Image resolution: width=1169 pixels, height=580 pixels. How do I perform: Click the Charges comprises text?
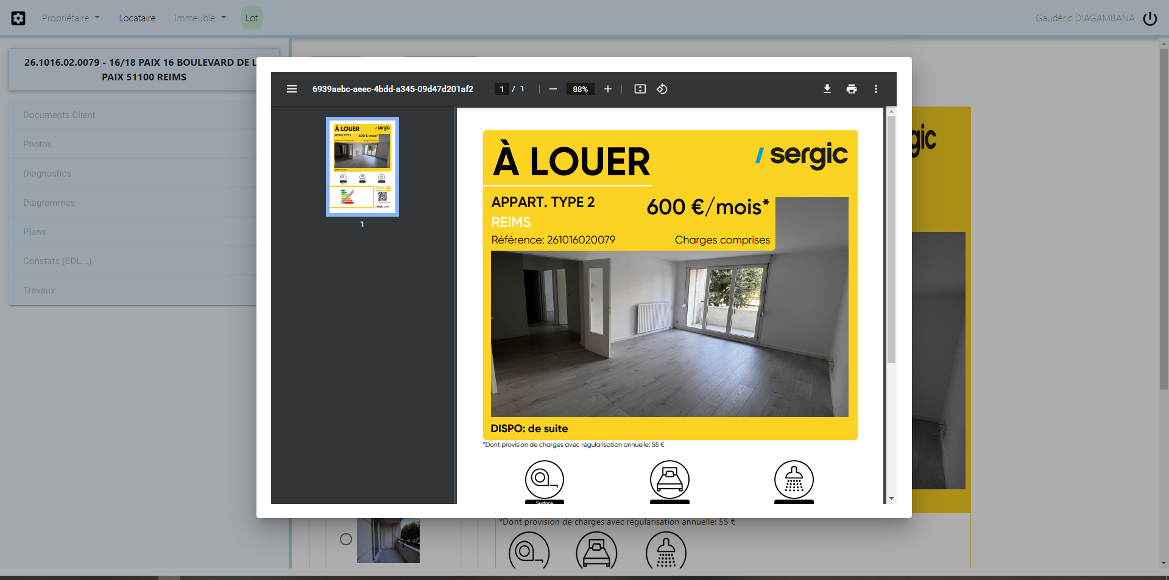tap(722, 240)
